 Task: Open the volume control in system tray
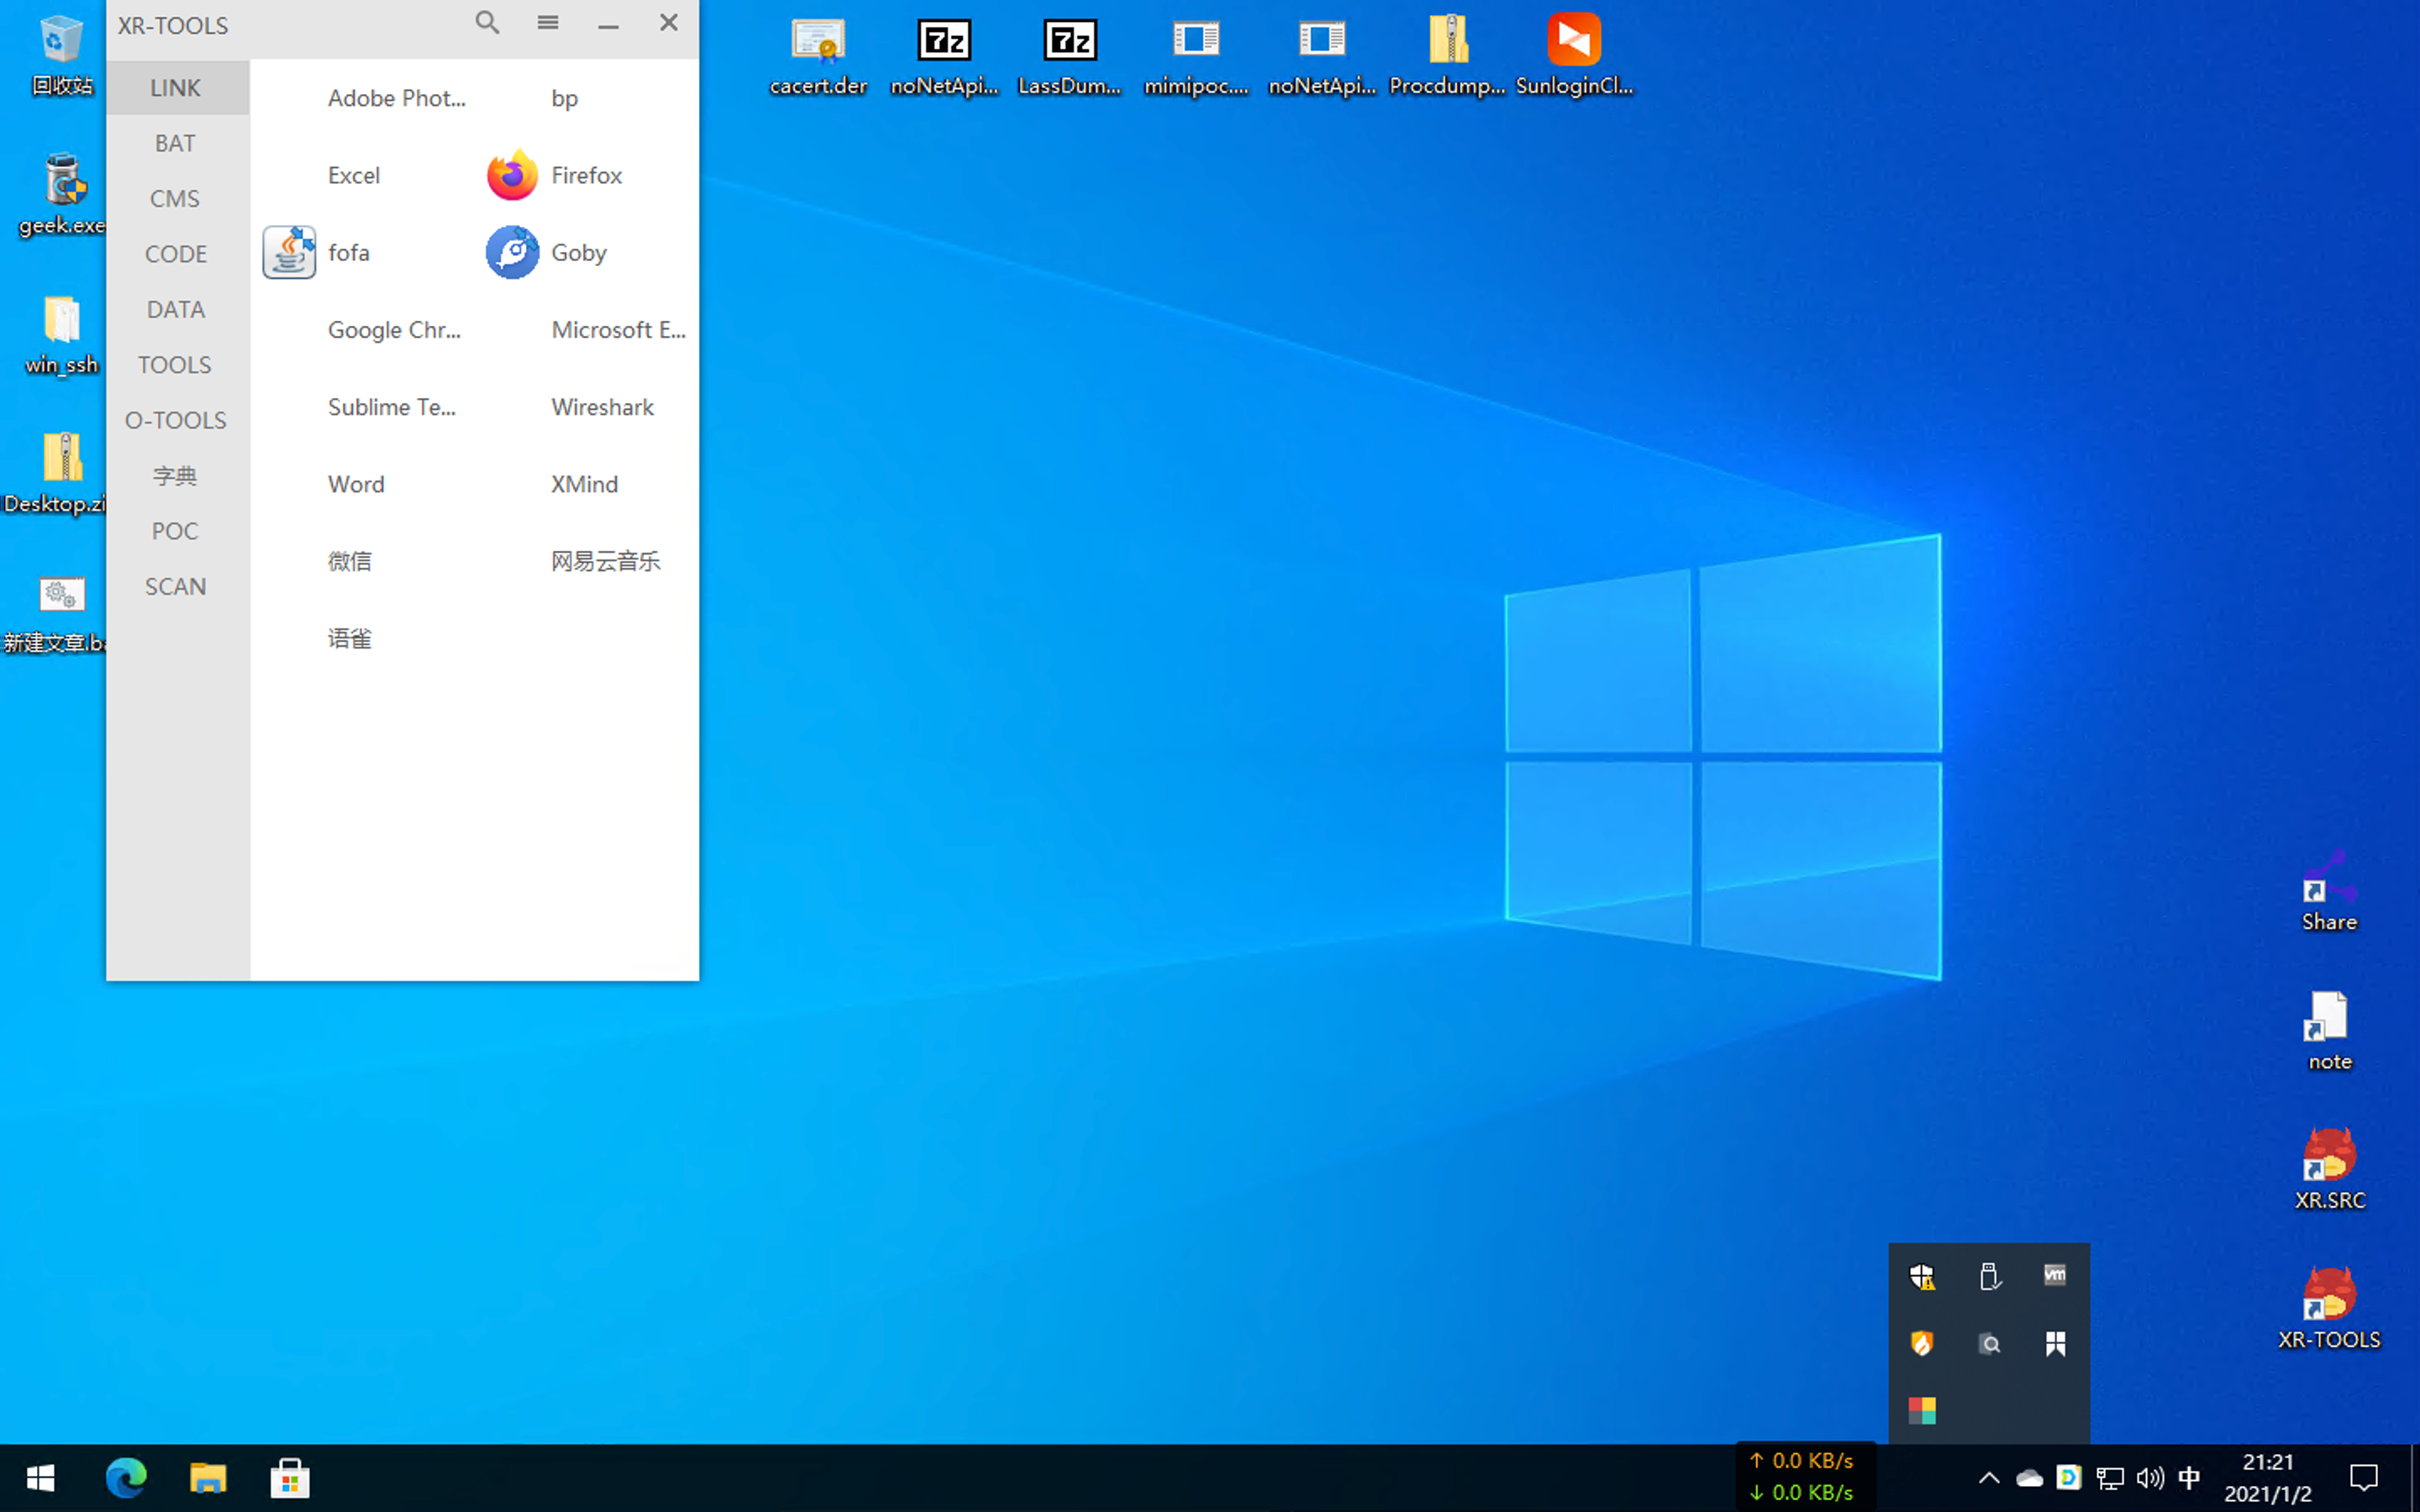pyautogui.click(x=2149, y=1478)
